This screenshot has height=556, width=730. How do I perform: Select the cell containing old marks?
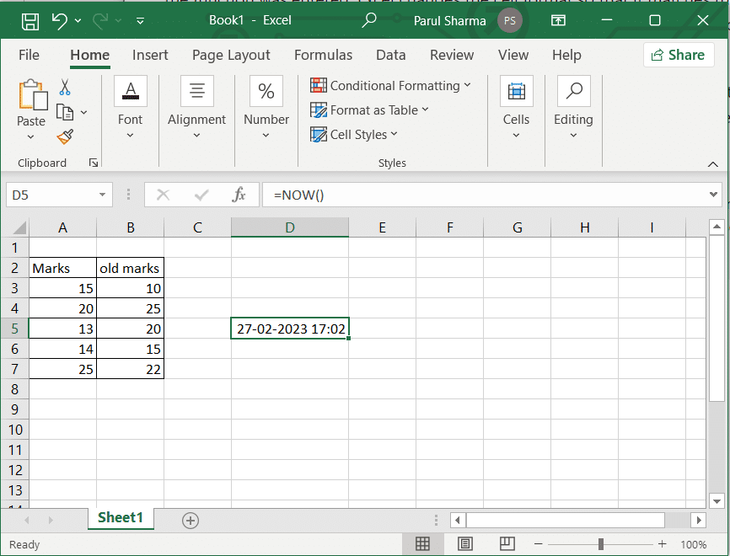(130, 268)
